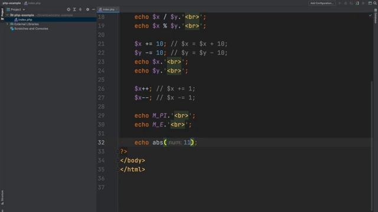Click the line "echo $y.'<br>';" on line 24

click(161, 71)
